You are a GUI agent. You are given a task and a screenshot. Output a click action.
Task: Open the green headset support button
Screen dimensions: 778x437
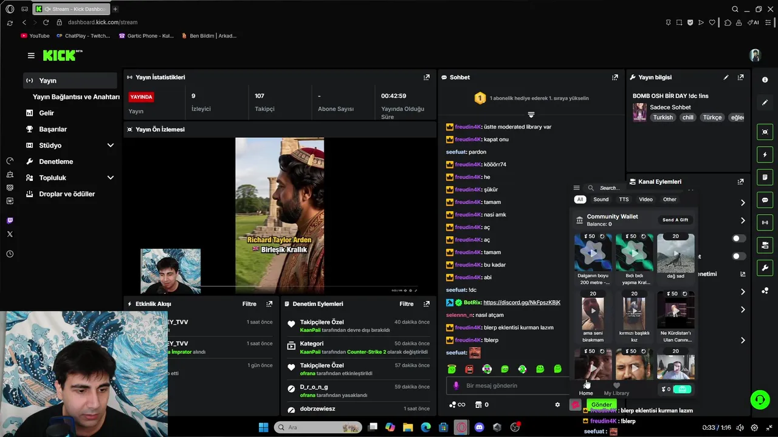(760, 399)
